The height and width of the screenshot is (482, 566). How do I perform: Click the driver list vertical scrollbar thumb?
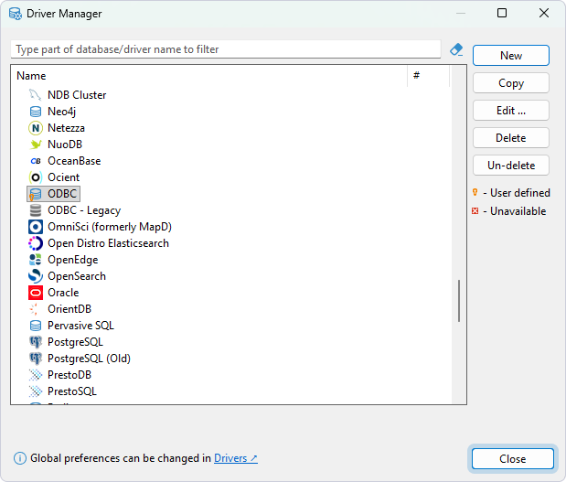459,300
